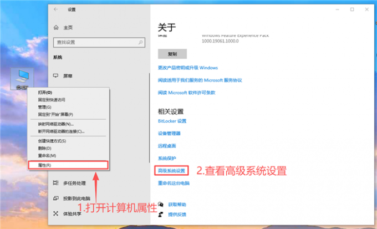Select 体验共享 sidebar label
The image size is (377, 229).
72,214
